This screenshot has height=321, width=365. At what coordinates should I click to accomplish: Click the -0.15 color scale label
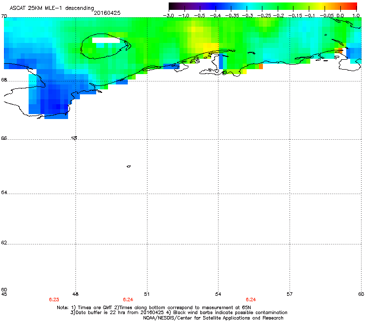295,16
